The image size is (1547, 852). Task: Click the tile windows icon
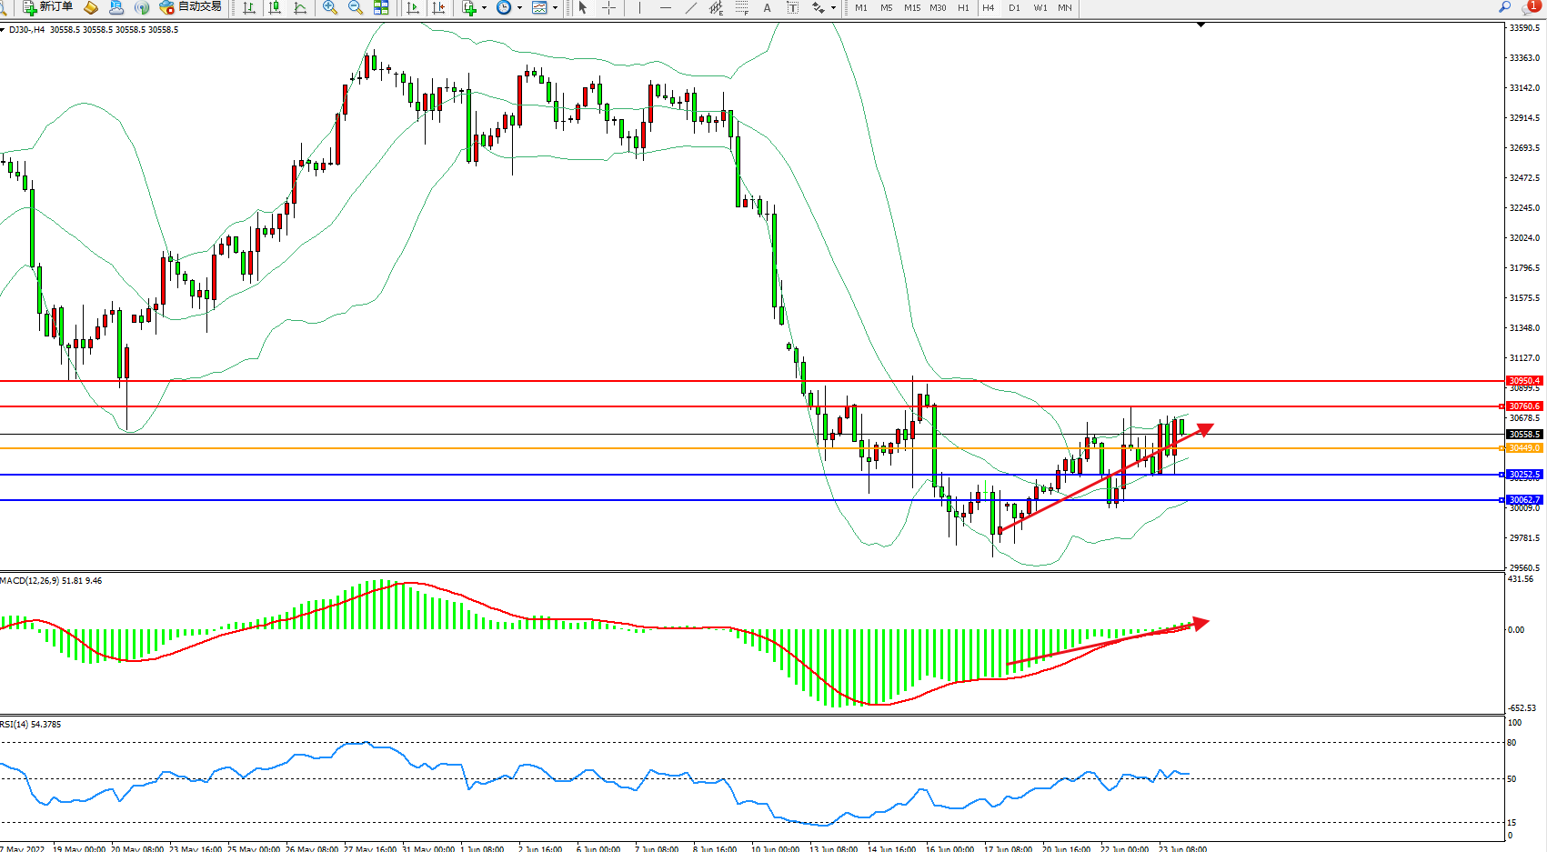point(381,7)
